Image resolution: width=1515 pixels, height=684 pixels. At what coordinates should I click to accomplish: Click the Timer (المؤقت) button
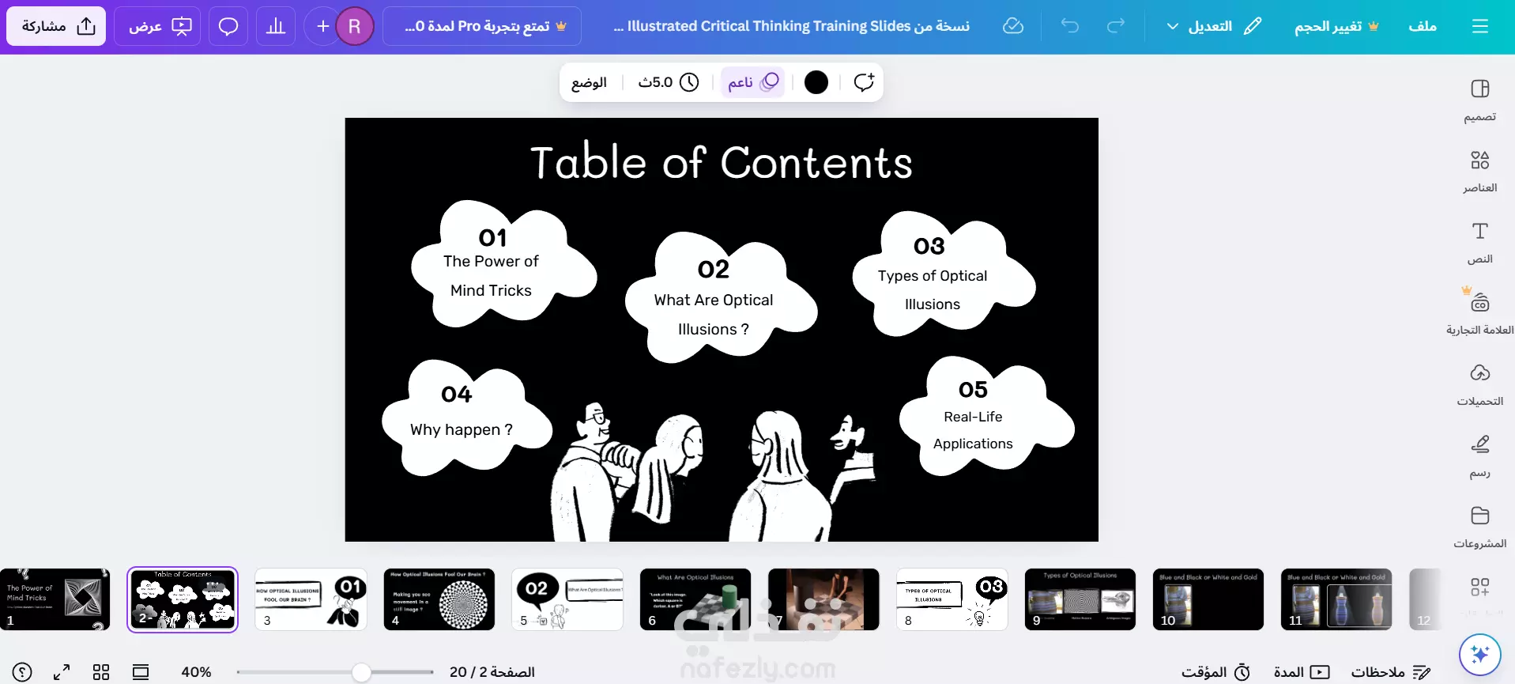(1215, 672)
